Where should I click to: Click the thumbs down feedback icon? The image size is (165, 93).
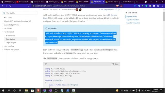click(x=119, y=10)
